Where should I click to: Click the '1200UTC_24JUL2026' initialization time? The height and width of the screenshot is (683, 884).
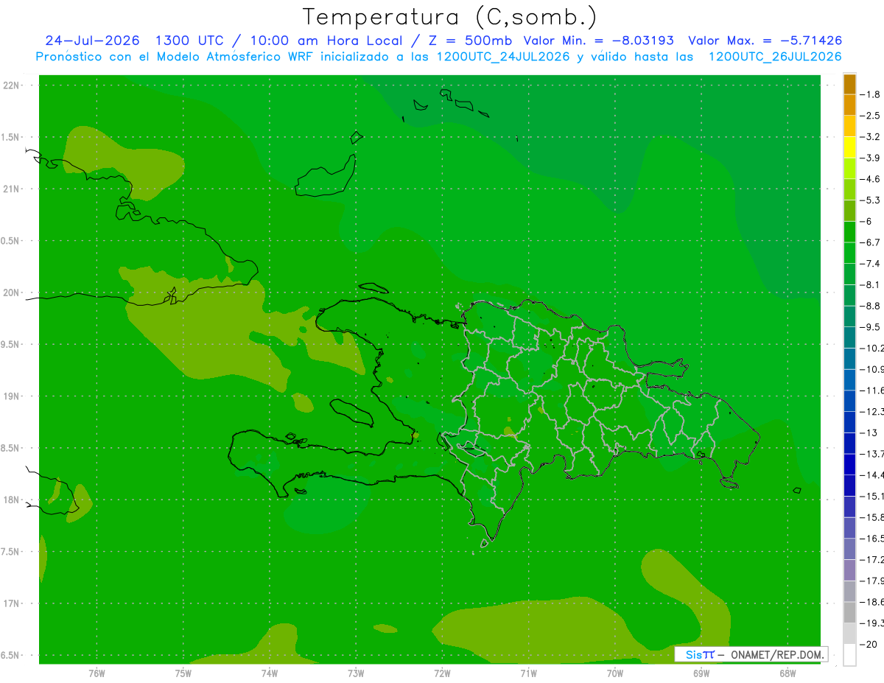tap(503, 57)
